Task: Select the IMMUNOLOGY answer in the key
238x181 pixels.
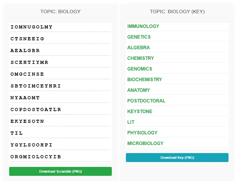Action: tap(143, 26)
